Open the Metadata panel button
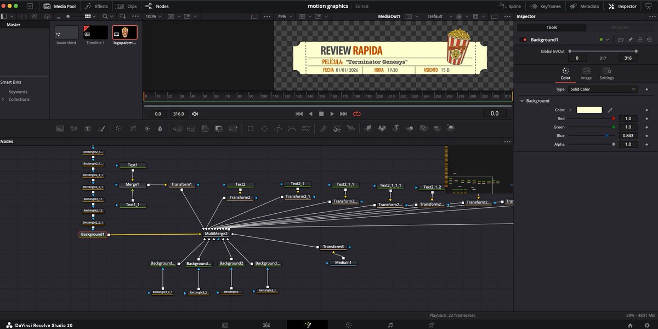This screenshot has height=329, width=658. [x=584, y=6]
